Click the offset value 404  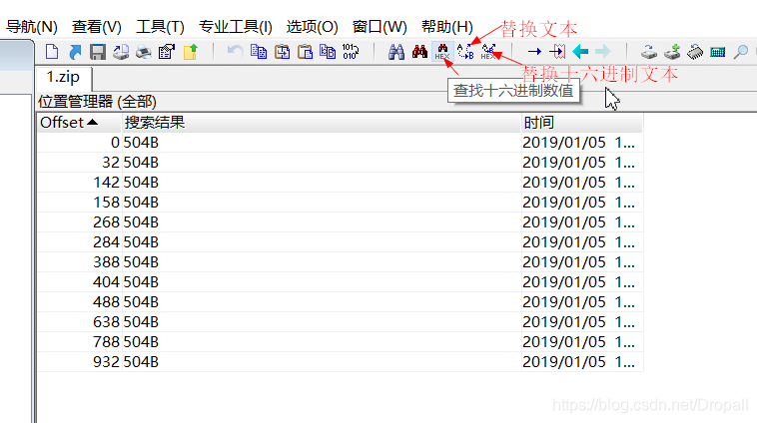pyautogui.click(x=106, y=281)
